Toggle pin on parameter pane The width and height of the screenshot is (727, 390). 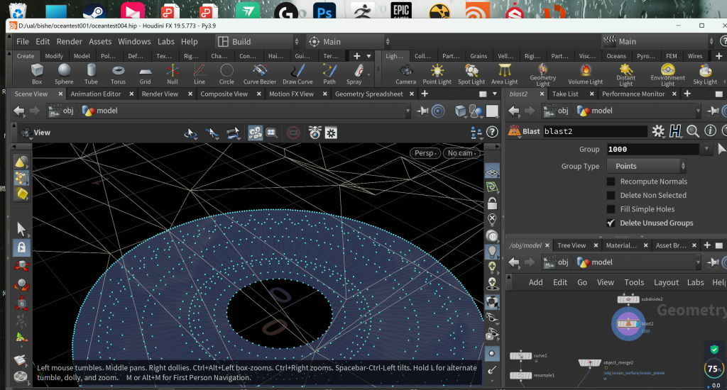click(x=713, y=111)
